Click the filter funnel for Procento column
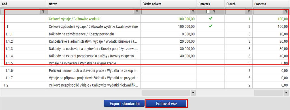This screenshot has width=290, height=110. (x=286, y=12)
